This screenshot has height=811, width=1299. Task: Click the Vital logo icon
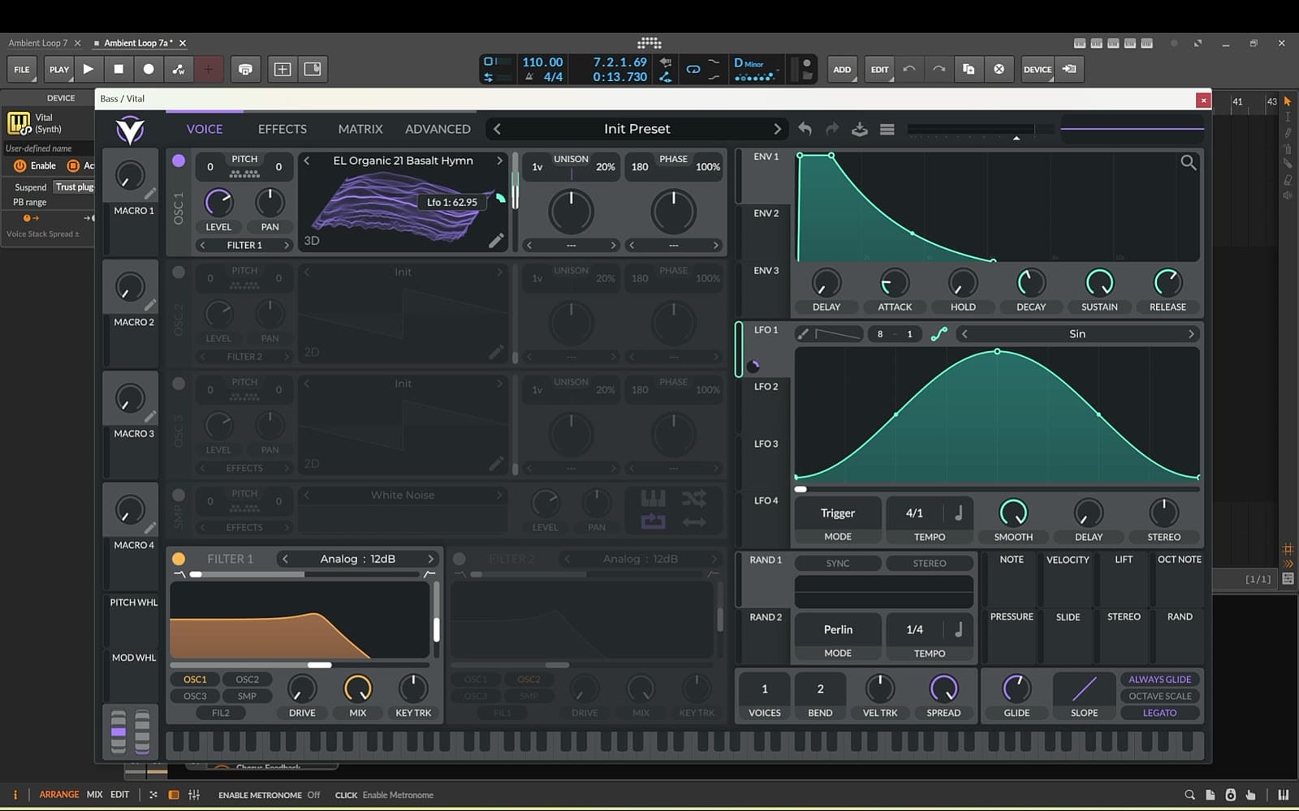point(130,130)
